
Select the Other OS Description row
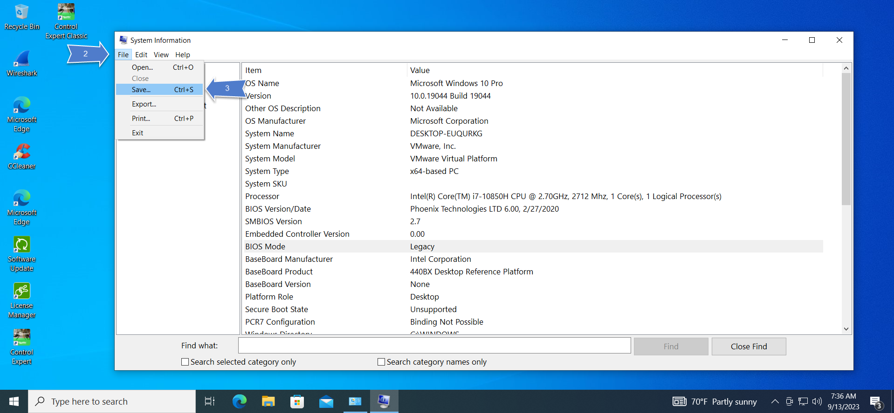[533, 108]
